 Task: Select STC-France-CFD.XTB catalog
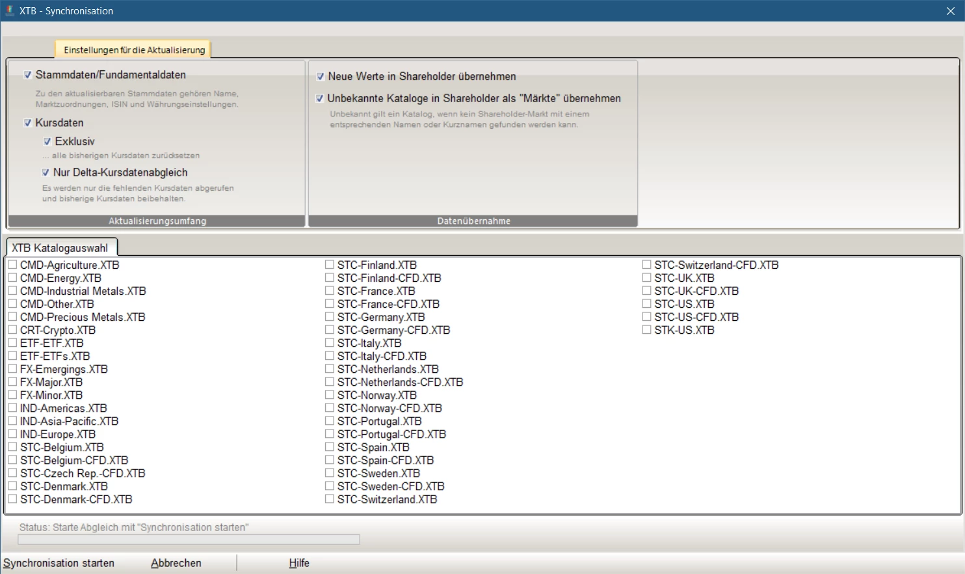tap(330, 304)
